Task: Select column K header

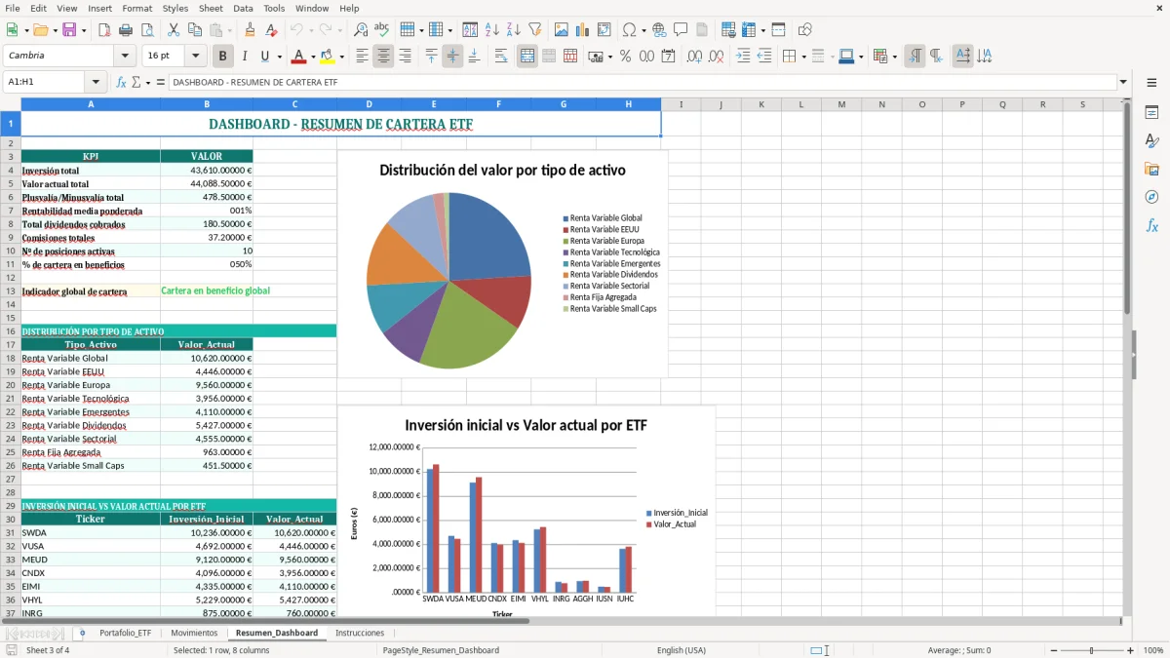Action: point(761,104)
